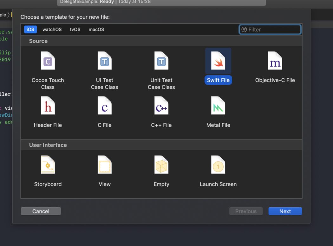This screenshot has width=333, height=246.
Task: Switch to the iOS platform tab
Action: coord(30,29)
